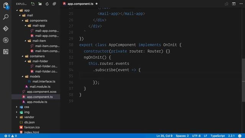Click the .subscribe(event => { line

point(117,70)
